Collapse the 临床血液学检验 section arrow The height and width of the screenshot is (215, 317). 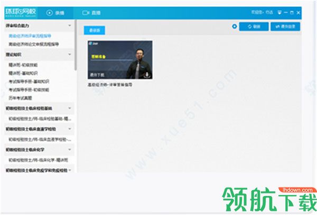point(70,129)
